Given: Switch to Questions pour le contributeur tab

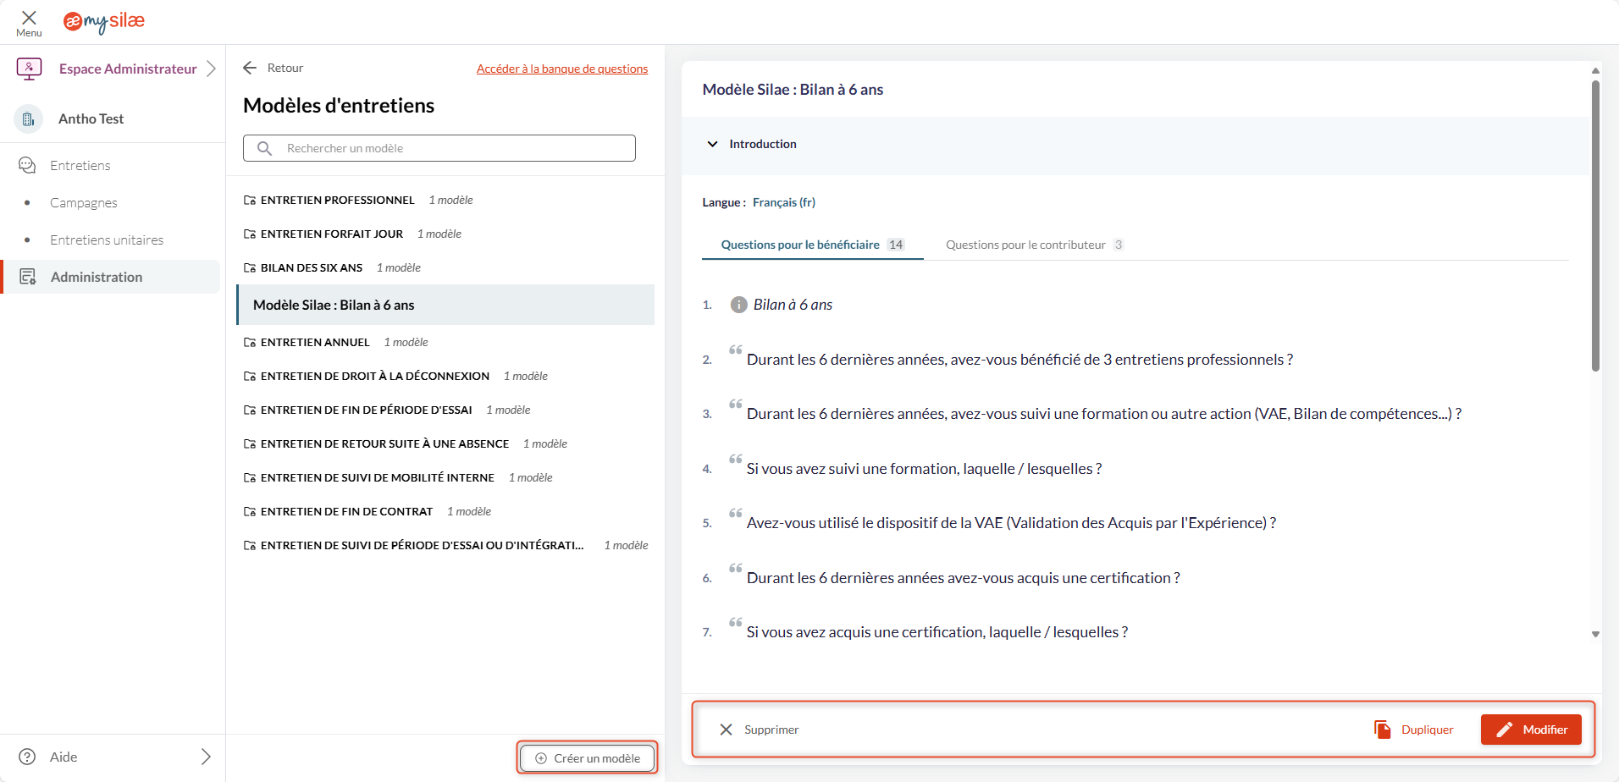Looking at the screenshot, I should point(1025,245).
